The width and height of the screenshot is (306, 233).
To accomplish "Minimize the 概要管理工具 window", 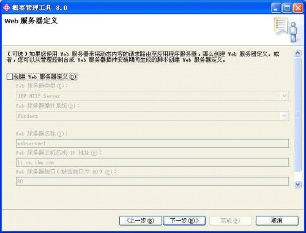I will tap(276, 8).
